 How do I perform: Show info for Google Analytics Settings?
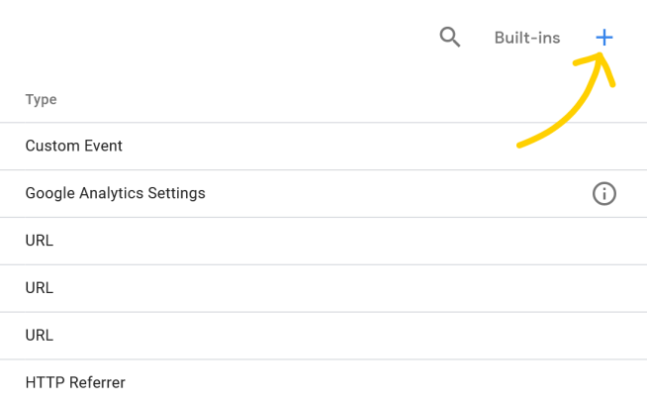(604, 194)
